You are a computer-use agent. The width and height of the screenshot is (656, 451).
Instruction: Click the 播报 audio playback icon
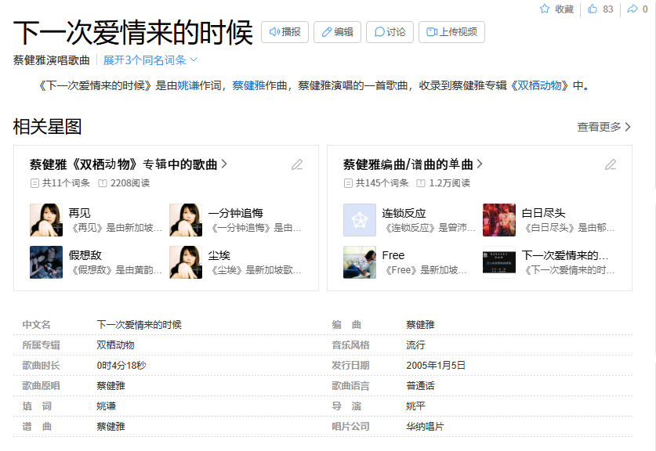pos(274,32)
